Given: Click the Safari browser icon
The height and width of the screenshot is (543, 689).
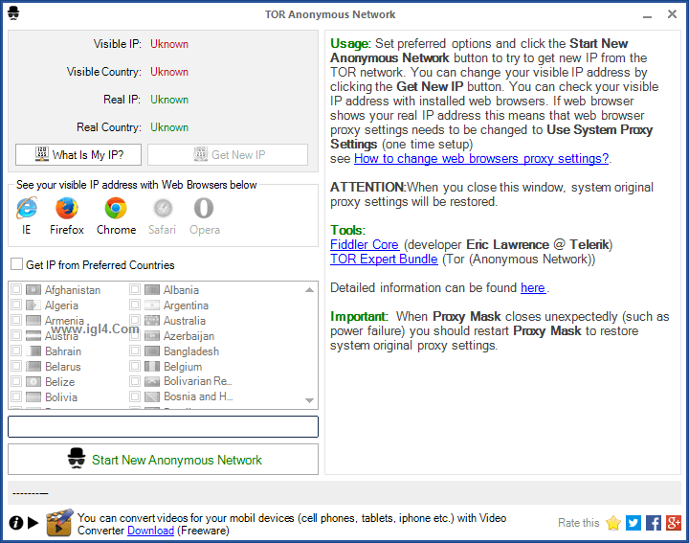Looking at the screenshot, I should [x=163, y=208].
